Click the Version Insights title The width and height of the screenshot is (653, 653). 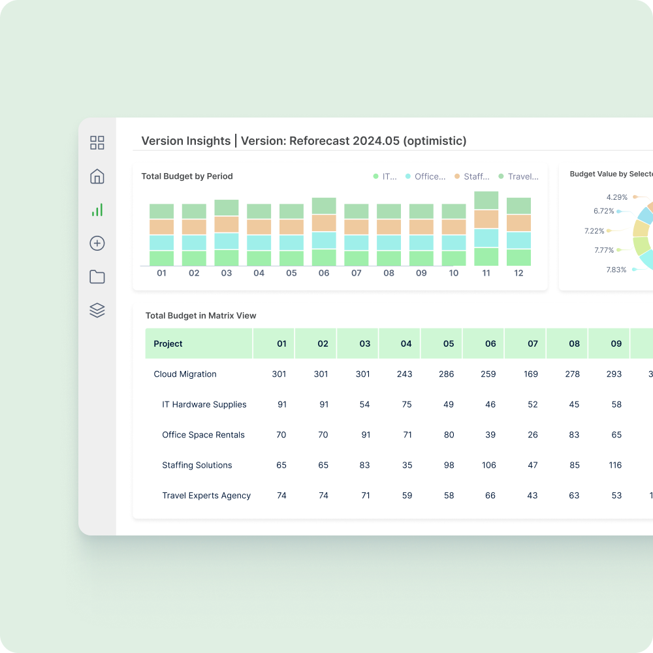click(x=186, y=141)
